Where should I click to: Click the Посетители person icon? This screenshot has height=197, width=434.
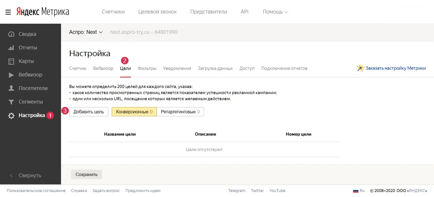click(12, 88)
